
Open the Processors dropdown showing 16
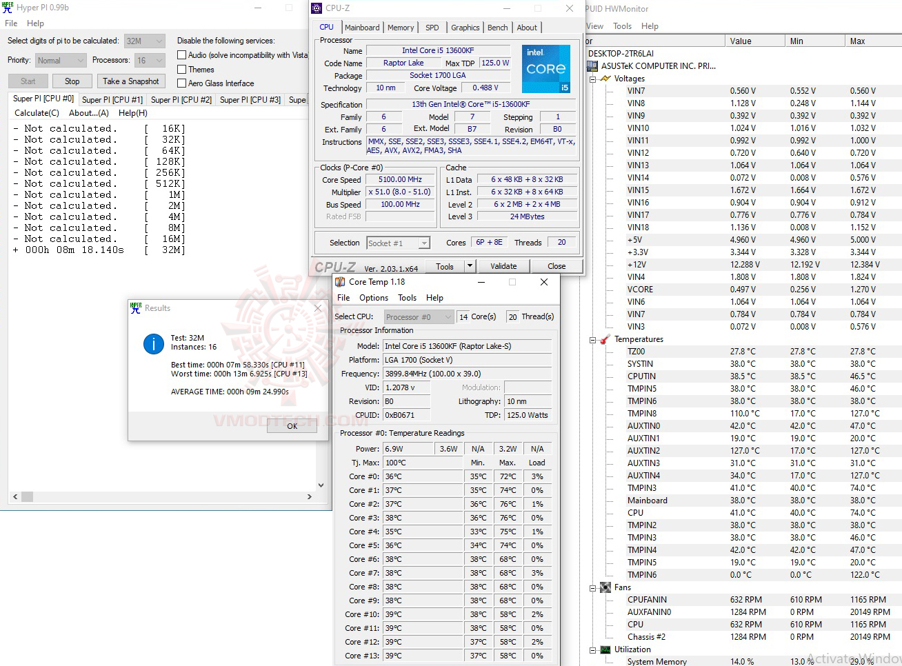pos(150,61)
